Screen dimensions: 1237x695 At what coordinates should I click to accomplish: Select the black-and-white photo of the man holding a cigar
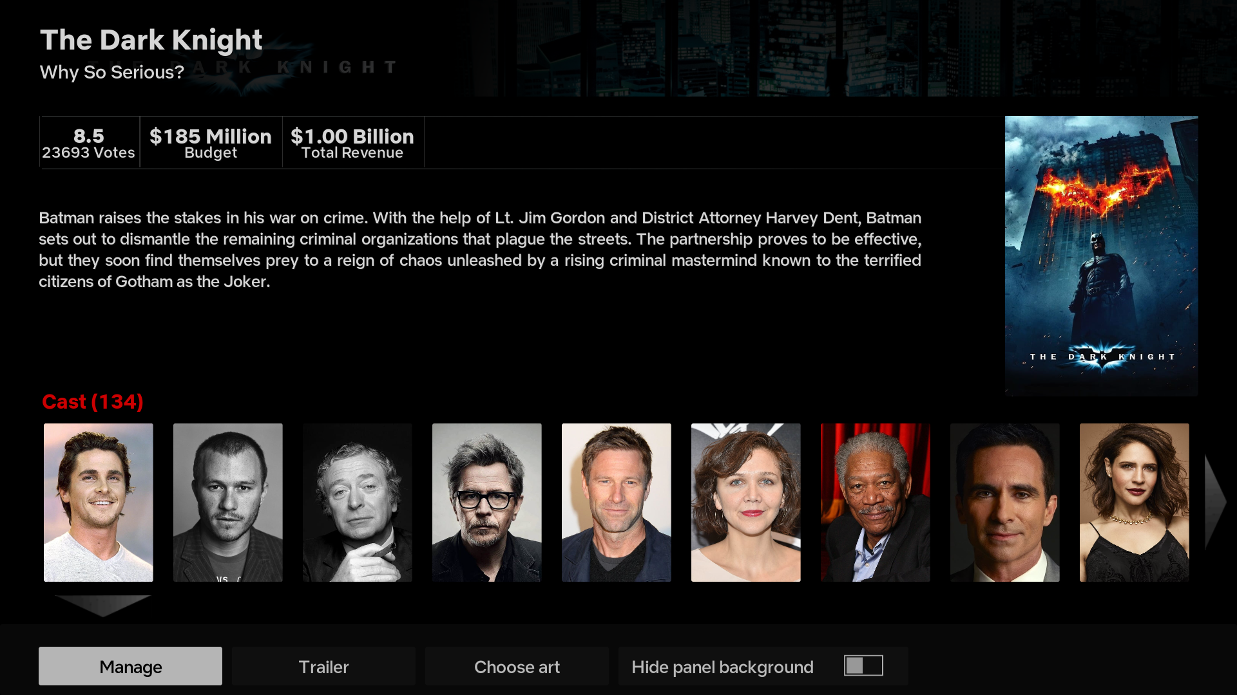[x=358, y=503]
